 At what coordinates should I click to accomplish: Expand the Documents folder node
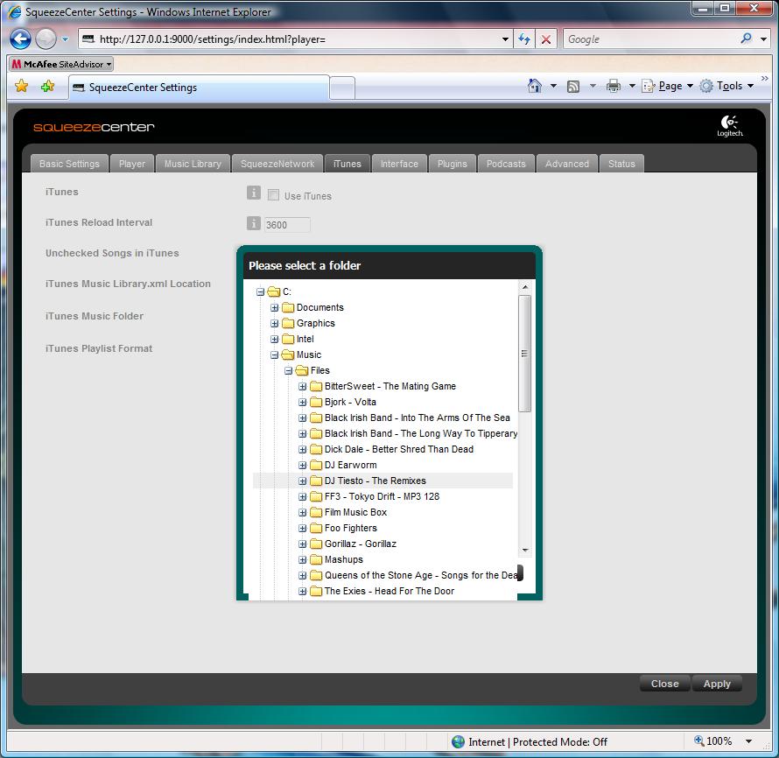[275, 308]
